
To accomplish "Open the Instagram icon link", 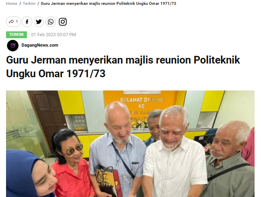I will point(63,22).
